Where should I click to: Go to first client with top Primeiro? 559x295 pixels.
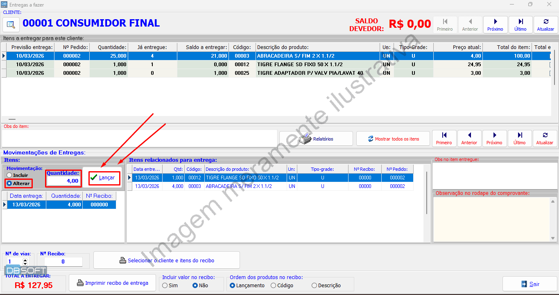(445, 25)
